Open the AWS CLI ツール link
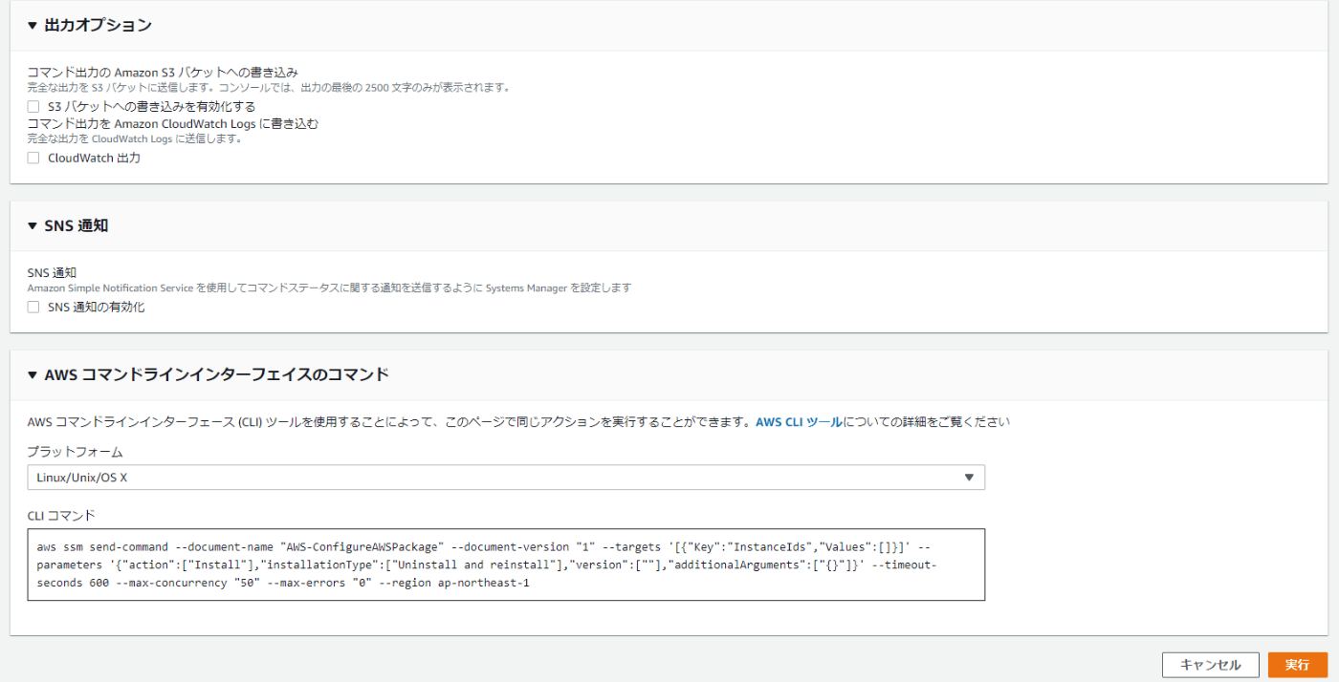The height and width of the screenshot is (682, 1339). tap(800, 421)
